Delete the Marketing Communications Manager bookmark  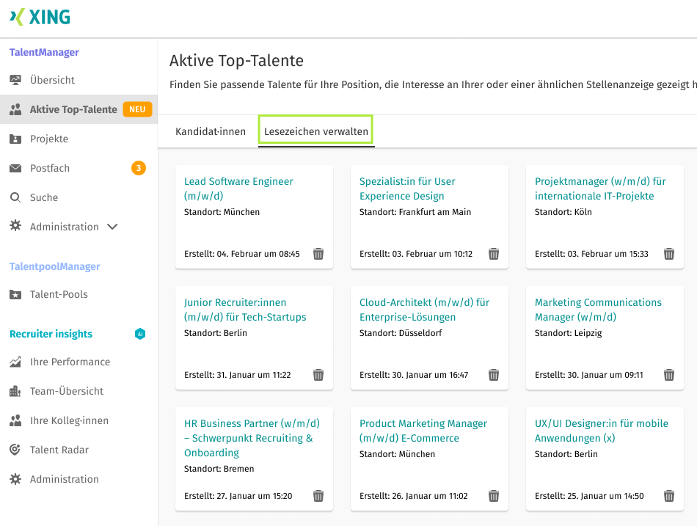coord(669,375)
